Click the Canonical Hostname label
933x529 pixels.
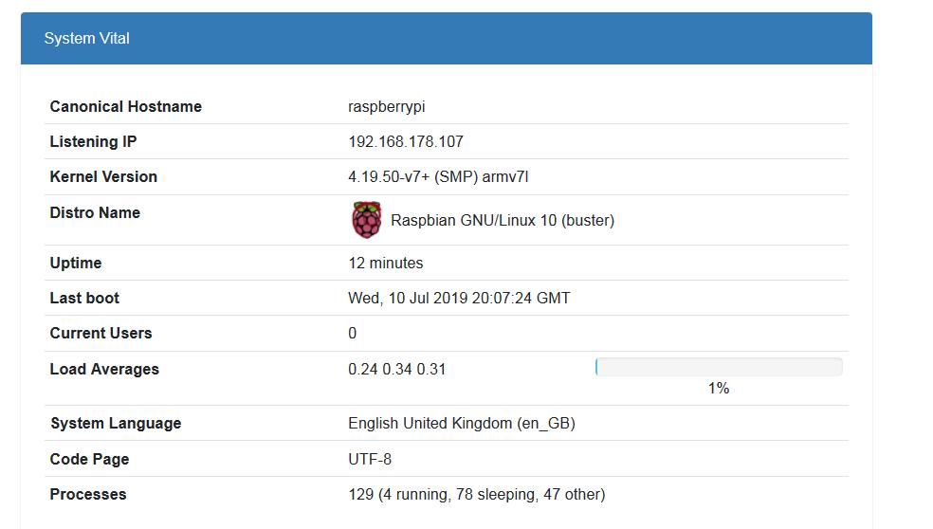(x=125, y=107)
